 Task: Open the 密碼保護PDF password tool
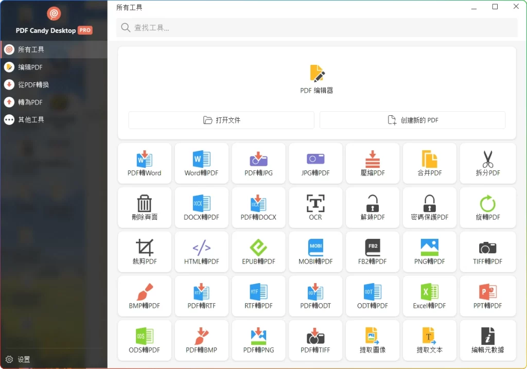[429, 207]
